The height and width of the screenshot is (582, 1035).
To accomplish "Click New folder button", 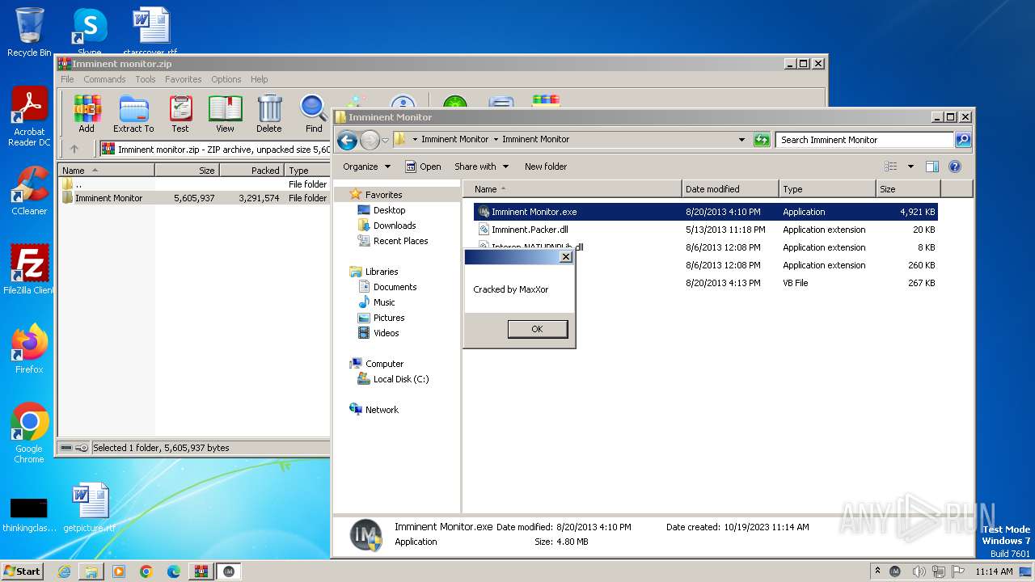I will coord(546,167).
